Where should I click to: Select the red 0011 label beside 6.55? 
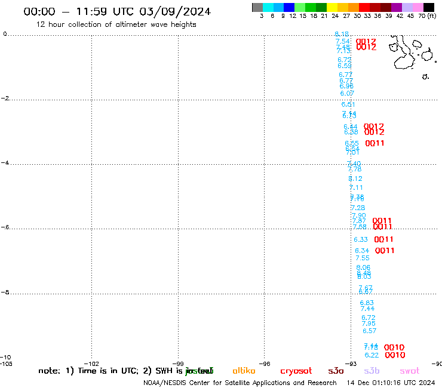[375, 143]
